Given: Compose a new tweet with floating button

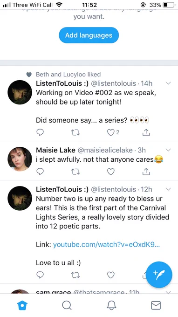Looking at the screenshot, I should (159, 275).
